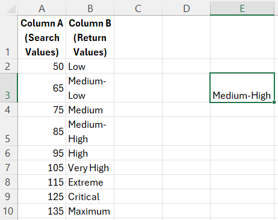Select the 'Medium' cell in row 4

coord(90,110)
